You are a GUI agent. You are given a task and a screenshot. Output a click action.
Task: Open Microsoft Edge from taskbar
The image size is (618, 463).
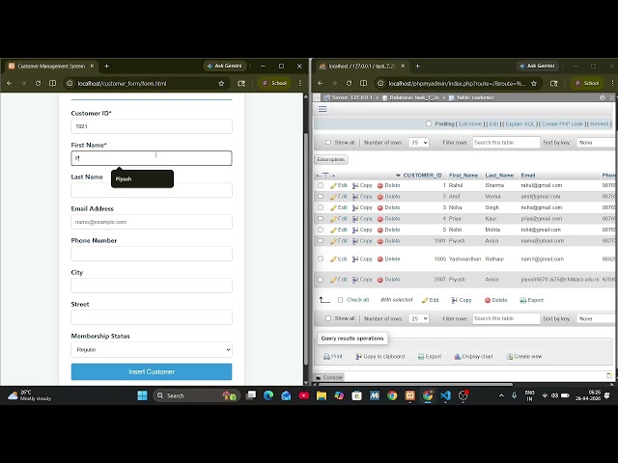tap(268, 395)
